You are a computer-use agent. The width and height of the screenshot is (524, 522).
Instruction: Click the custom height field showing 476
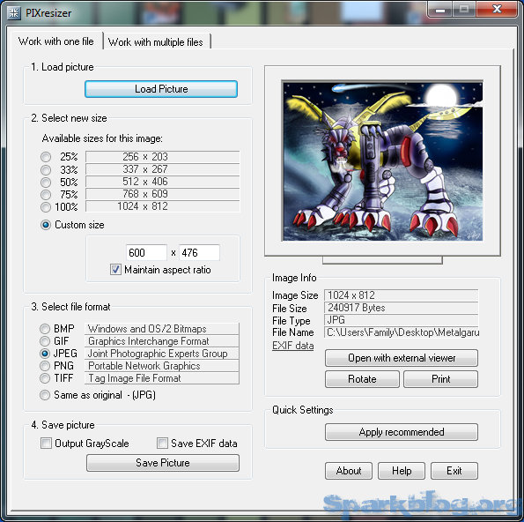coord(199,253)
